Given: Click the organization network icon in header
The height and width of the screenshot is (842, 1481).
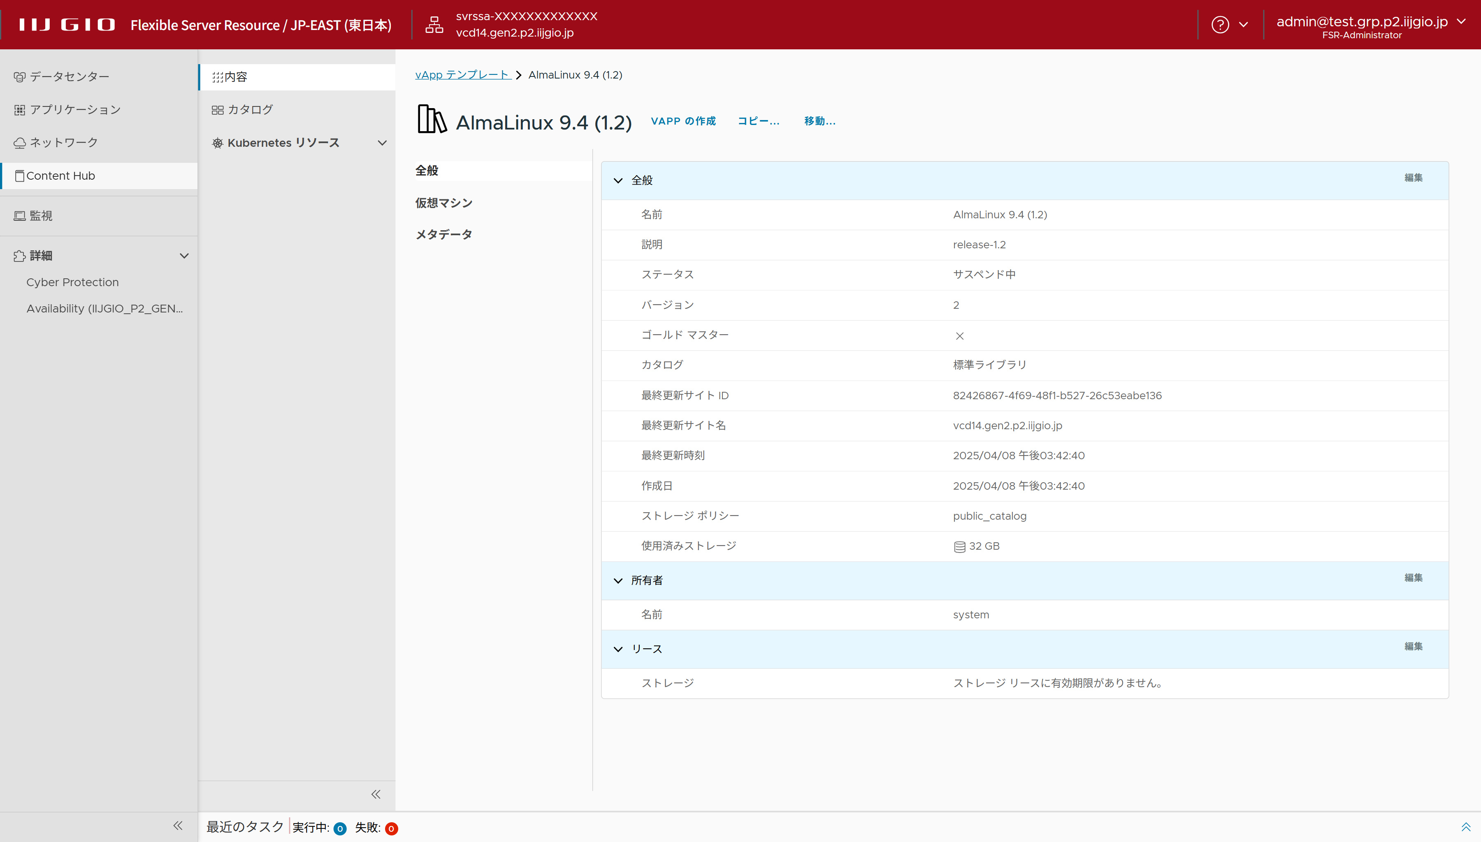Looking at the screenshot, I should (x=434, y=24).
